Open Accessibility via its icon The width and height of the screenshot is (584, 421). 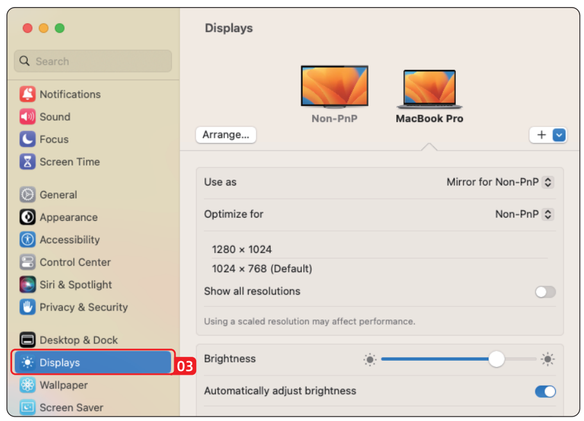coord(28,239)
